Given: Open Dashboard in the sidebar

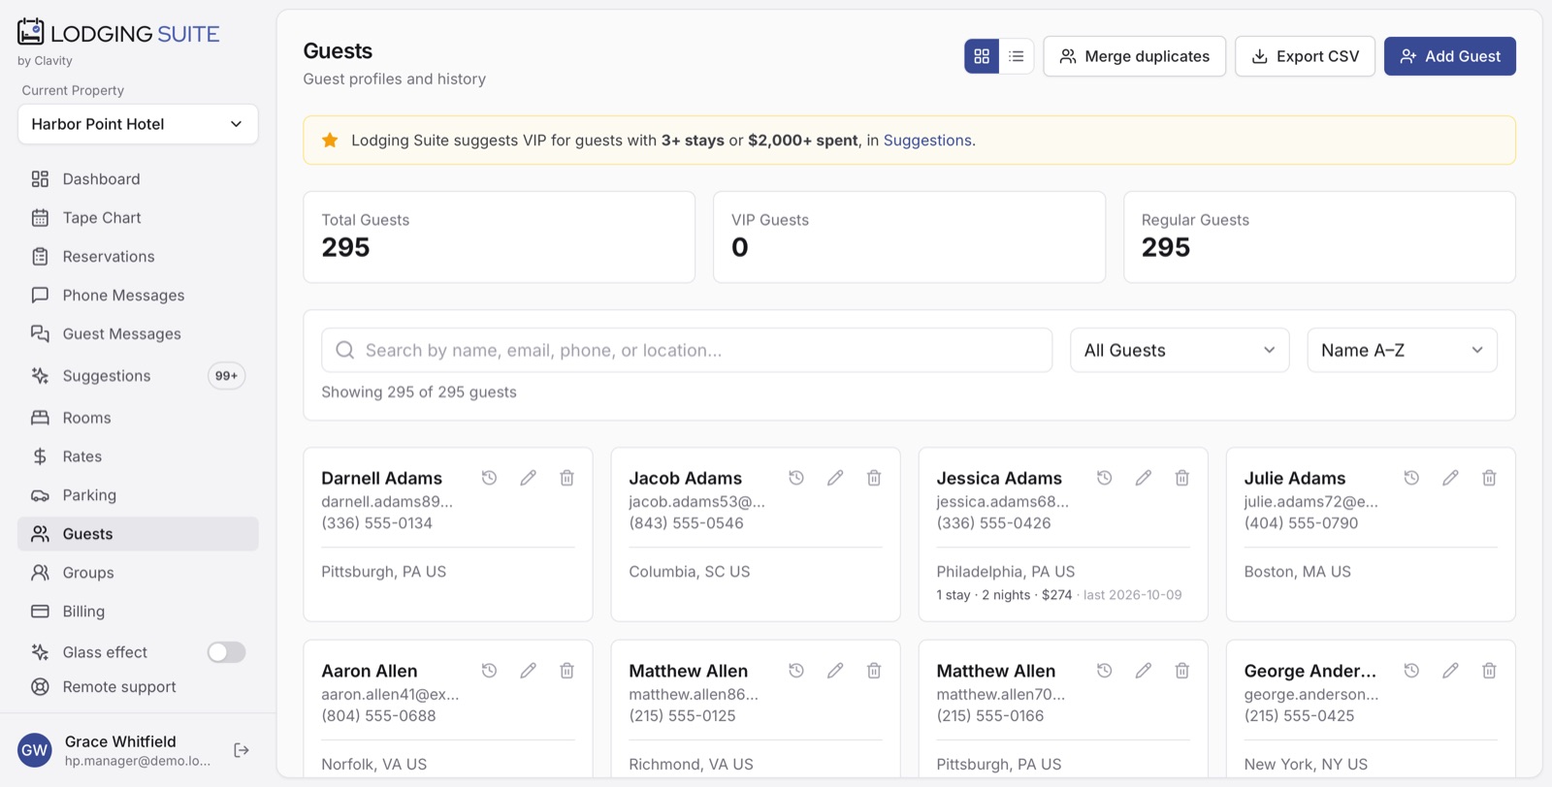Looking at the screenshot, I should coord(138,179).
